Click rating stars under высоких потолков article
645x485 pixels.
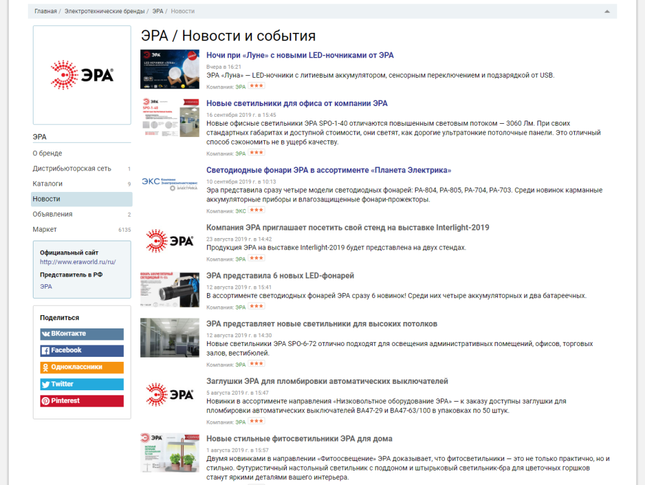pos(256,364)
